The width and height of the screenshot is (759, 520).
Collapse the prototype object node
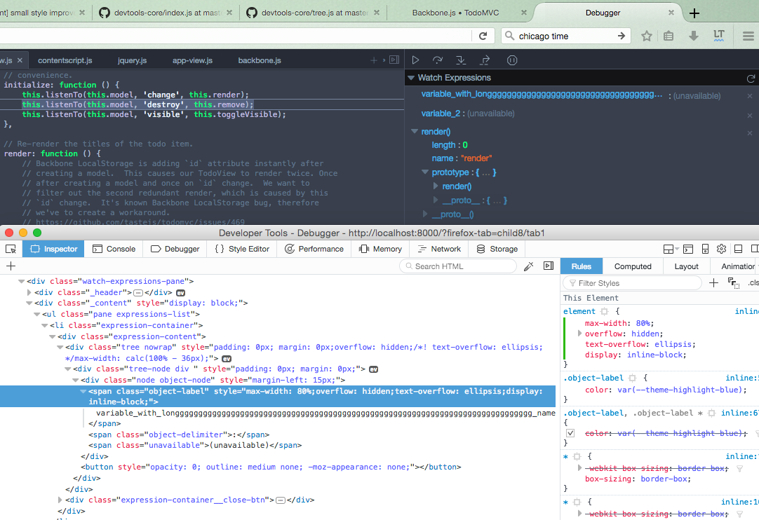[425, 172]
